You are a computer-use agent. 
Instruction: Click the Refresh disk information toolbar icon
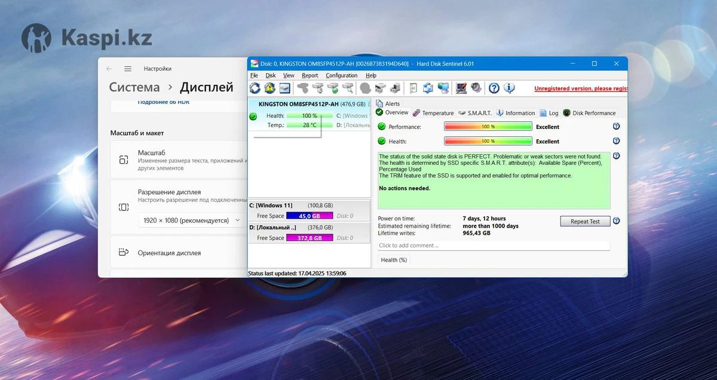tap(255, 88)
